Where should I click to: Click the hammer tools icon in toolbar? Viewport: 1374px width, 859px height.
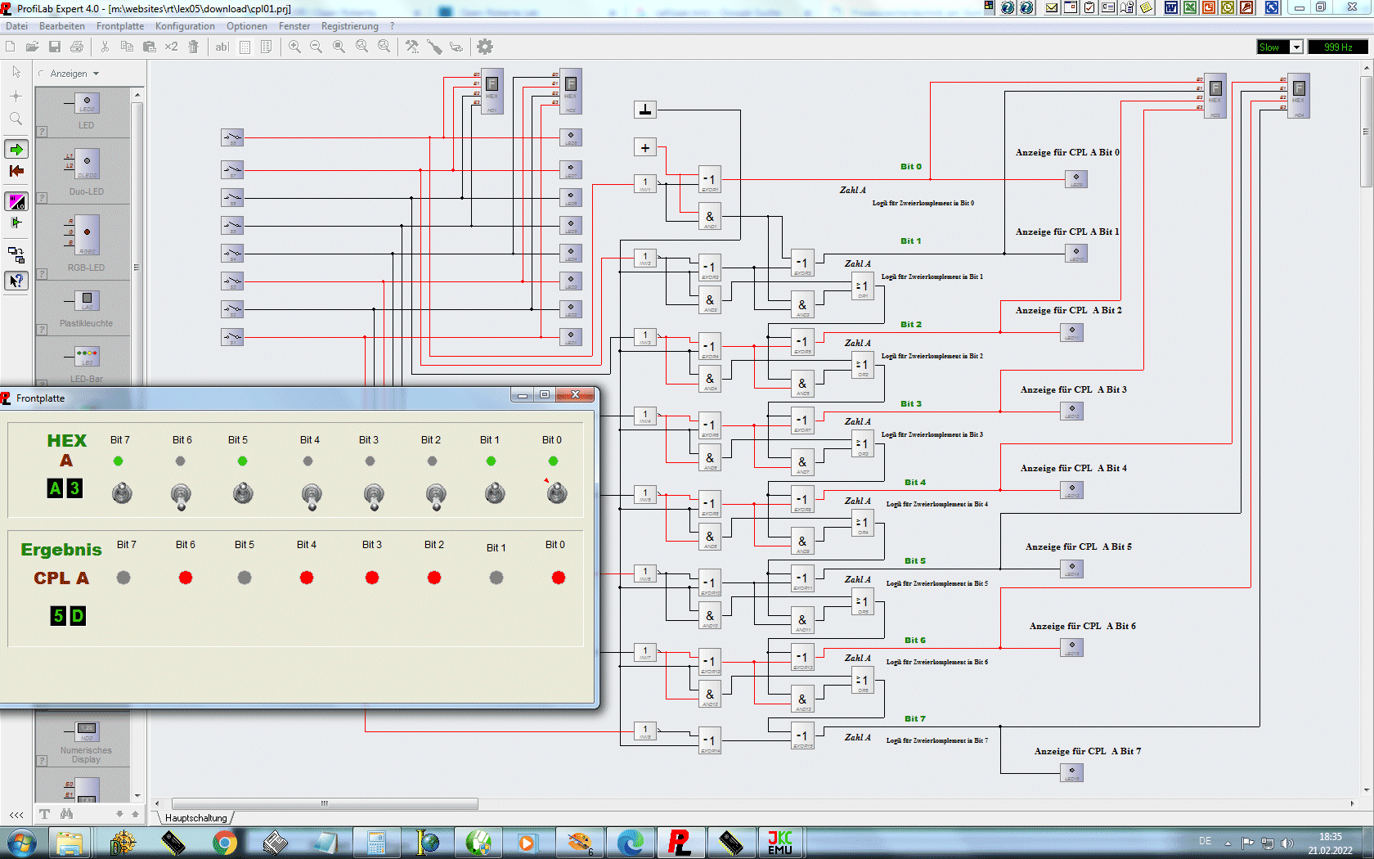(x=412, y=47)
